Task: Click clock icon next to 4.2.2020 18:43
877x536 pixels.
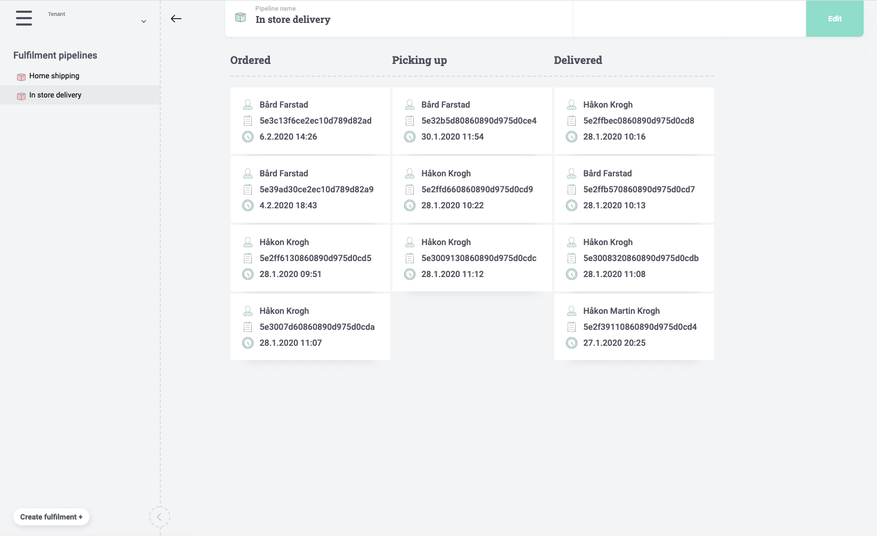Action: coord(248,206)
